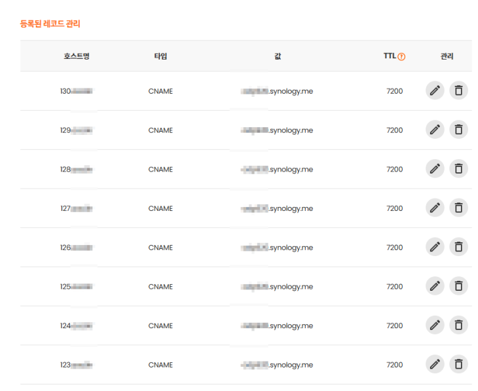Select hostname cell starting with 124
Screen dimensions: 478x391
click(x=77, y=326)
